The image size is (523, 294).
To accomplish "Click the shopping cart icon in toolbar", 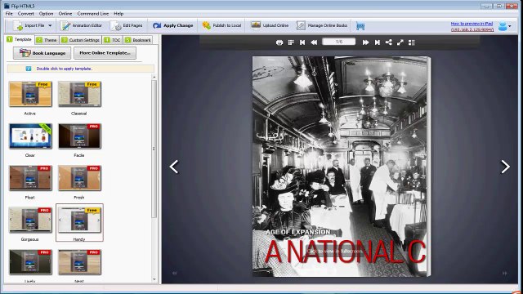I will [360, 25].
